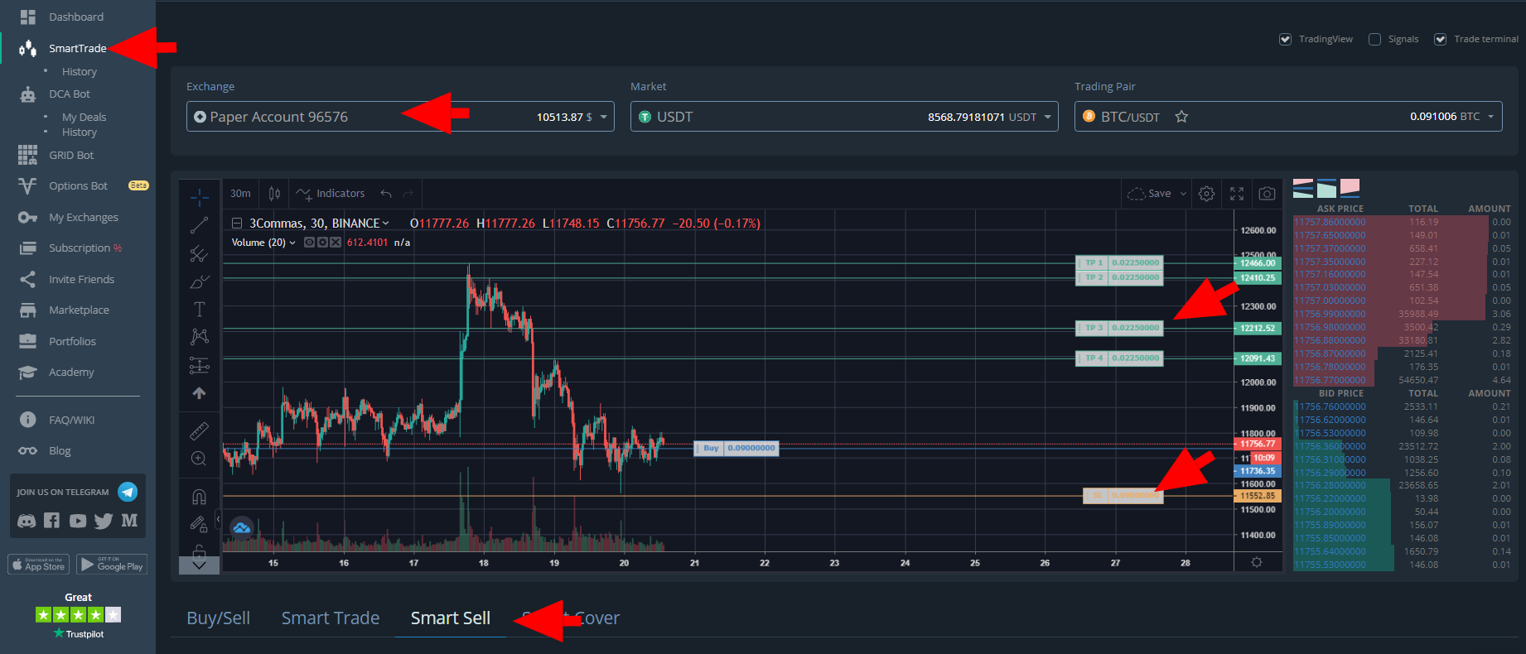Select the pitchfork drawing tool
The image size is (1526, 654).
200,253
